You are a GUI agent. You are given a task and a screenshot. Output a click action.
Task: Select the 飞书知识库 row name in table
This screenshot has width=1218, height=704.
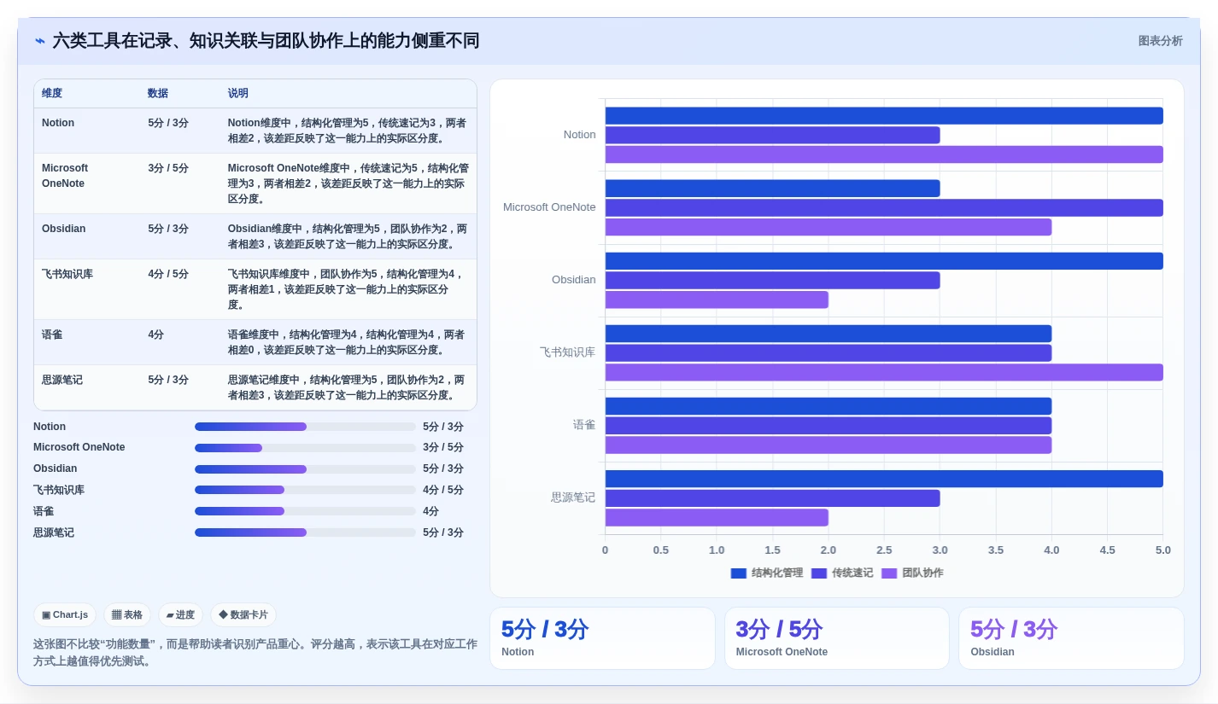point(67,274)
